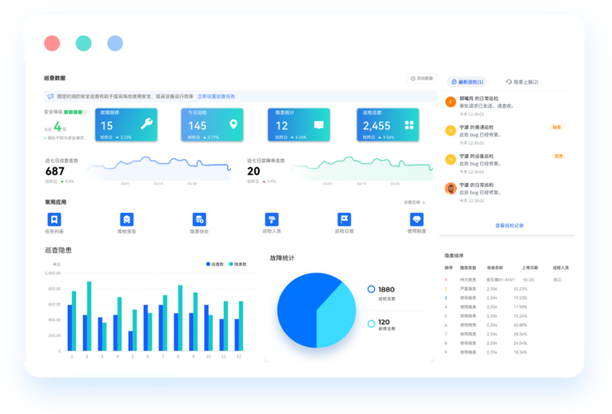This screenshot has height=414, width=612.
Task: Click the light blue pie chart slice
Action: click(336, 316)
